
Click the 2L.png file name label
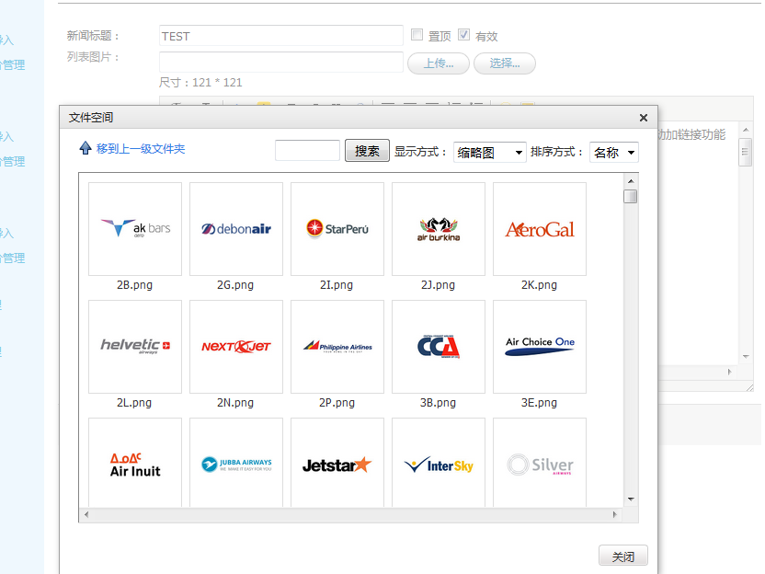coord(134,403)
